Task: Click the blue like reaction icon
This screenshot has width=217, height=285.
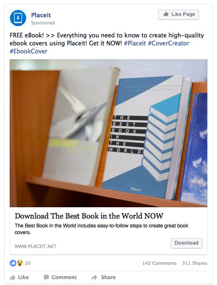Action: (x=13, y=263)
